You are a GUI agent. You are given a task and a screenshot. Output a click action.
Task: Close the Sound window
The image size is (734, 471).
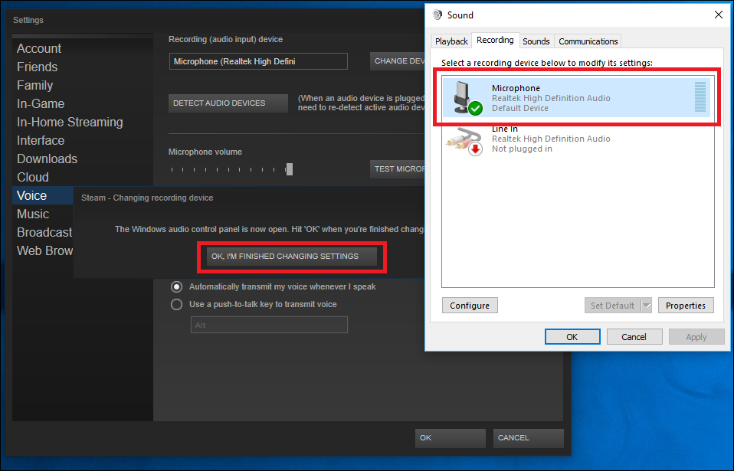pyautogui.click(x=719, y=15)
